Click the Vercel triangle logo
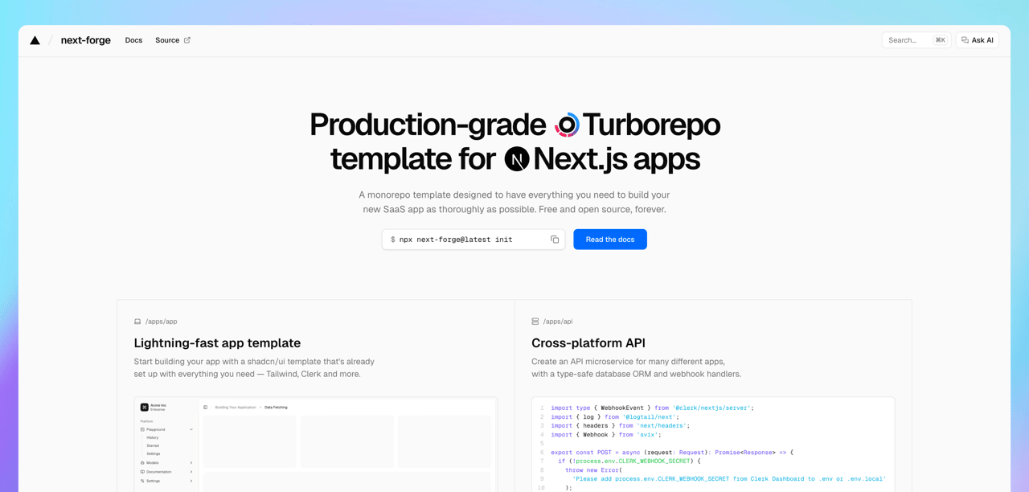 (x=35, y=40)
